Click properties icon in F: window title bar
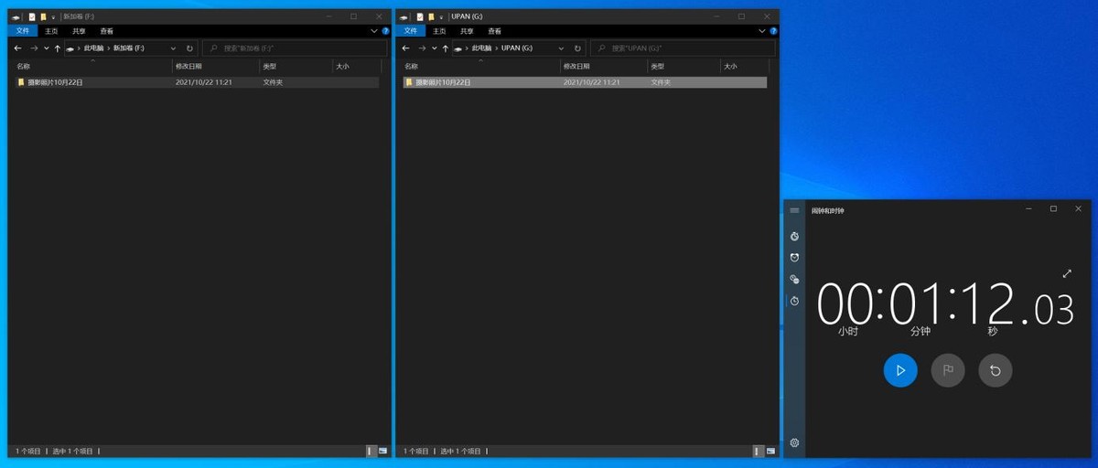The height and width of the screenshot is (468, 1098). [x=32, y=16]
